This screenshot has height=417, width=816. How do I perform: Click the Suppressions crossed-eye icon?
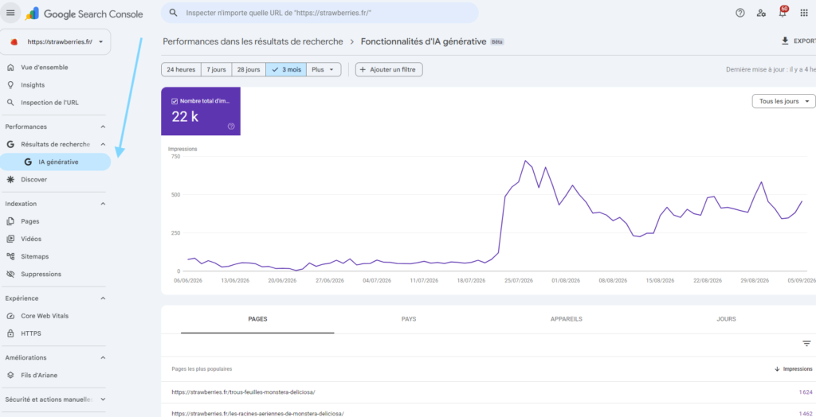pyautogui.click(x=10, y=274)
